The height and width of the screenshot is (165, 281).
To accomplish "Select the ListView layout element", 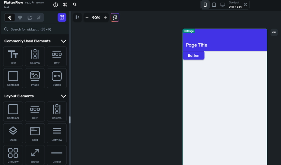I will [57, 133].
